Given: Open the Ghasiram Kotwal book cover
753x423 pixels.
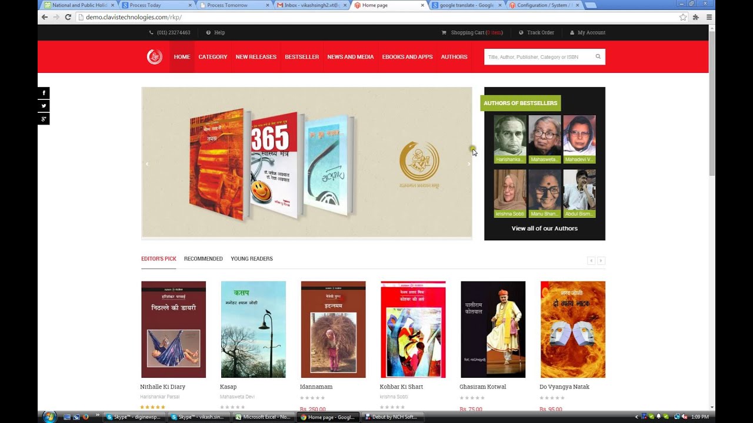Looking at the screenshot, I should [x=493, y=330].
